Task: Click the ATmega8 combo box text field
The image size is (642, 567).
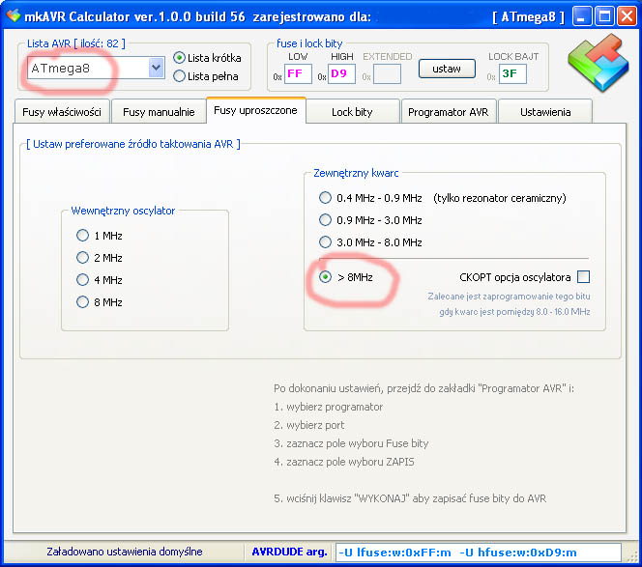Action: [x=88, y=68]
